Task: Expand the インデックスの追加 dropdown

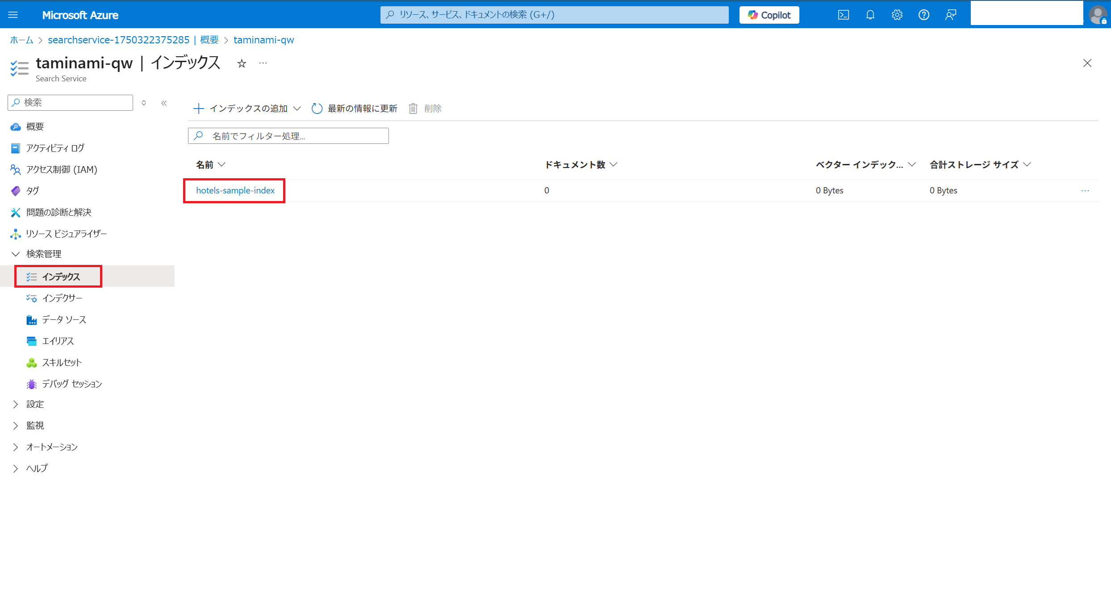Action: coord(297,109)
